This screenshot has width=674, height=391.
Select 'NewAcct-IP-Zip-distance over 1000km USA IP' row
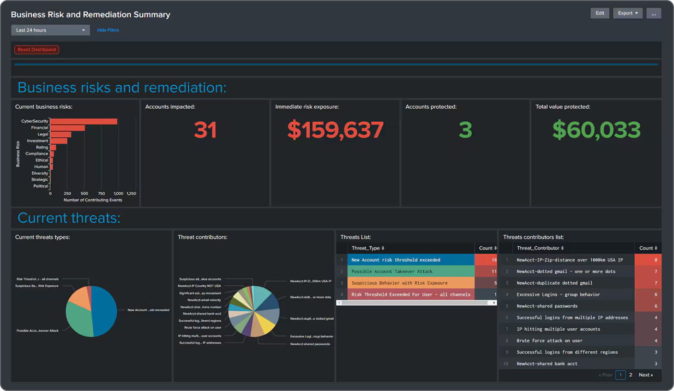(x=580, y=260)
